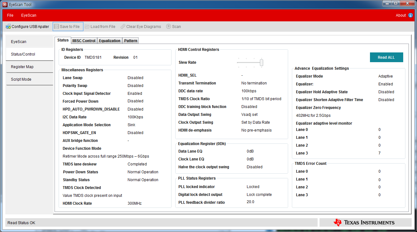The image size is (417, 232).
Task: Click the DDC data rate value 100kbps
Action: click(x=249, y=91)
